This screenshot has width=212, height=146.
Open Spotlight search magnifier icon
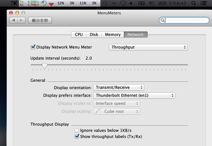194,3
